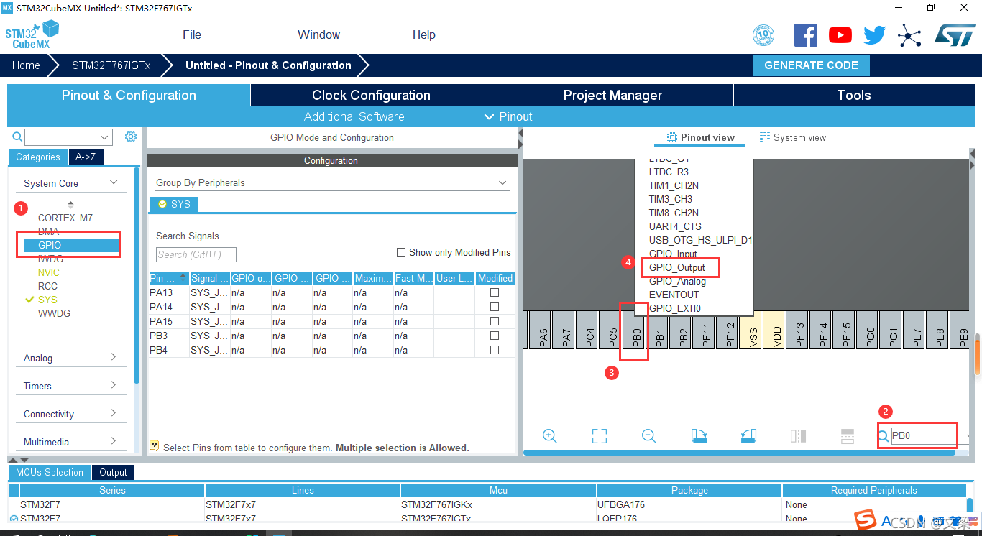
Task: Click the horizontal split view icon
Action: 848,435
